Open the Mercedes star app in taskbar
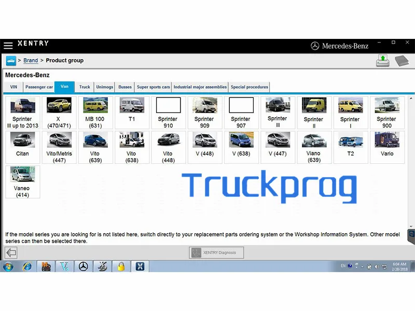Viewport: 415px width, 311px height. click(x=84, y=266)
